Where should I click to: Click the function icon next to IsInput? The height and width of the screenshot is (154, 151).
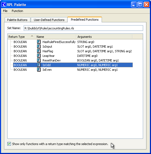click(39, 47)
